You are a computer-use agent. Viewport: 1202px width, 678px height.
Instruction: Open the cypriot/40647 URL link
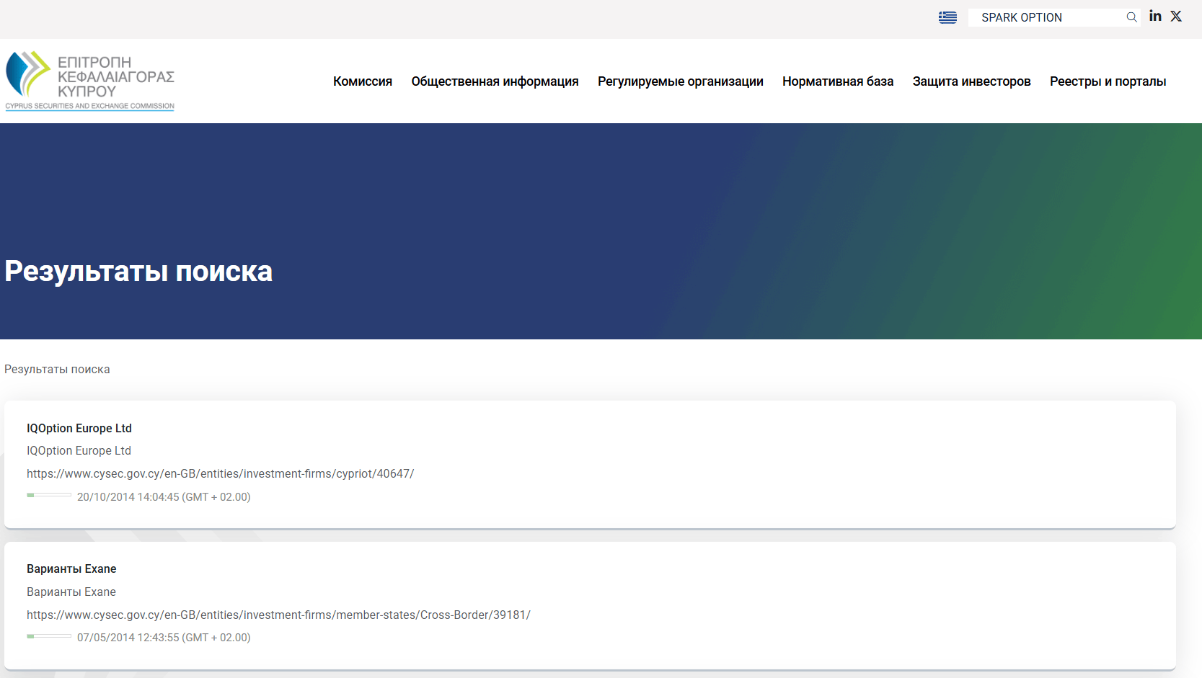[220, 474]
